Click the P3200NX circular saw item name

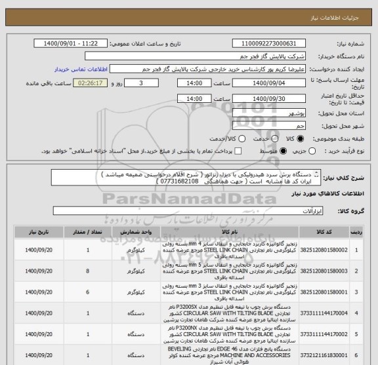point(230,334)
